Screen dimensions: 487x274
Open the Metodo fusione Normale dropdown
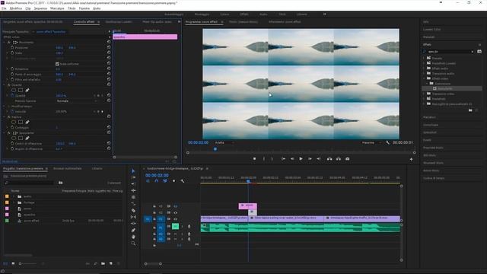[x=77, y=101]
